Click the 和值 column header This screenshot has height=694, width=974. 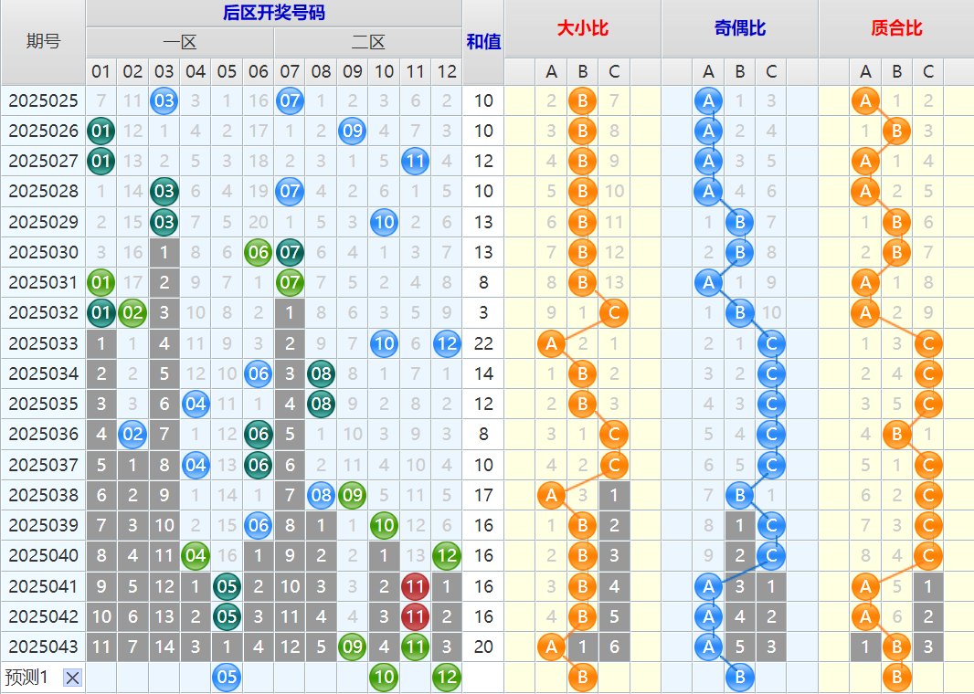(483, 42)
